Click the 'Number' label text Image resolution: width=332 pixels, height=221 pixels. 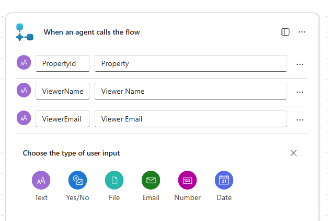point(188,197)
